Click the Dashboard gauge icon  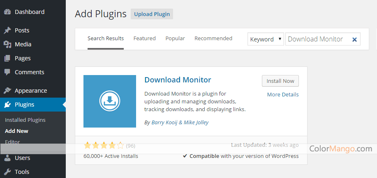point(7,12)
